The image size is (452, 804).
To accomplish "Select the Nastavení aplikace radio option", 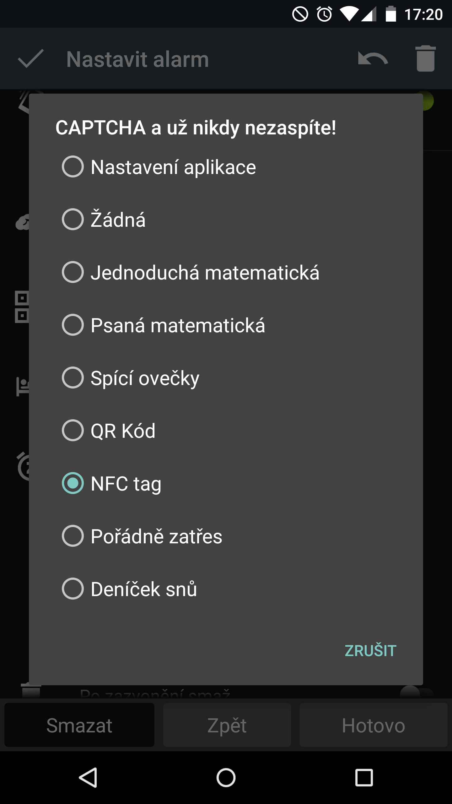I will click(73, 167).
